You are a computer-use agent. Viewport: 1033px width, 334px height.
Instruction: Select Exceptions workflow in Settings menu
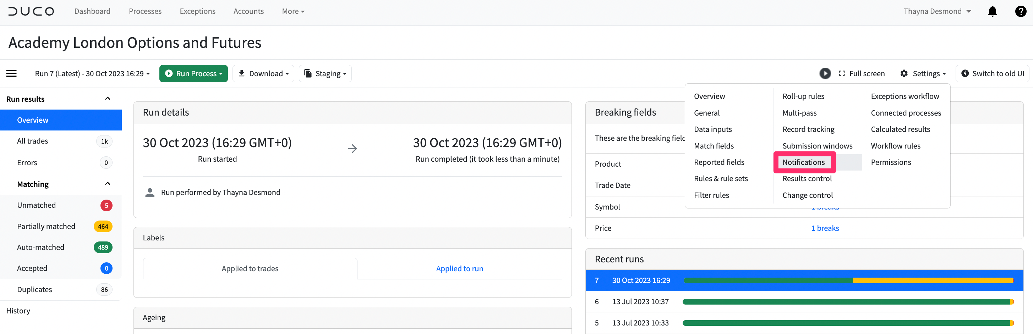905,96
